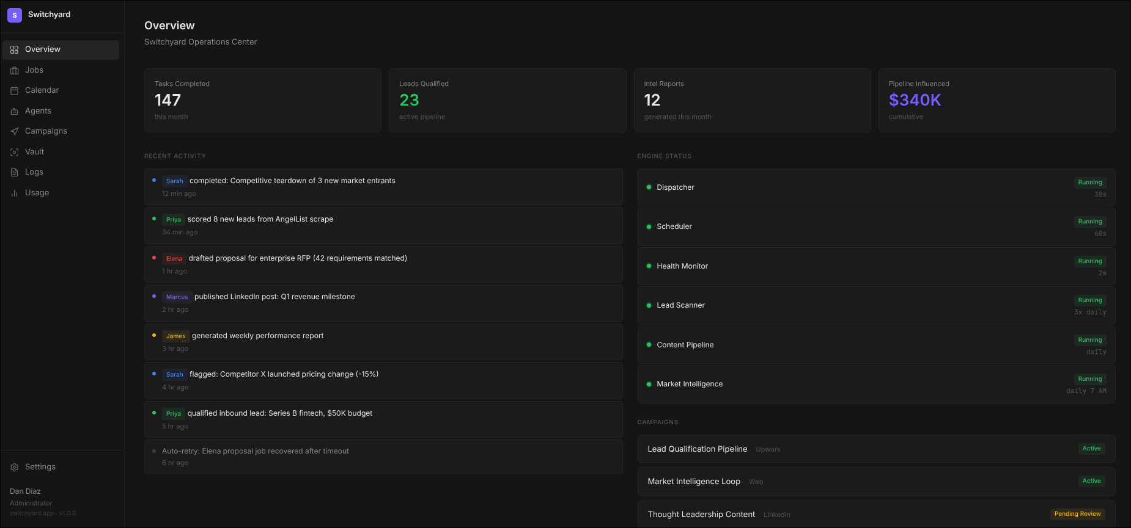
Task: Click the red dot beside Elena's proposal activity
Action: [x=154, y=258]
